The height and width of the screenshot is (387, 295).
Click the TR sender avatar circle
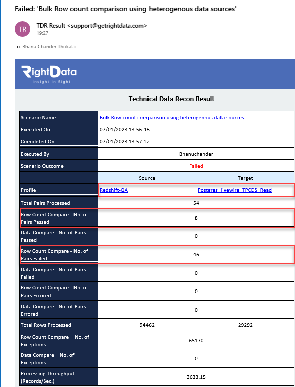(23, 29)
